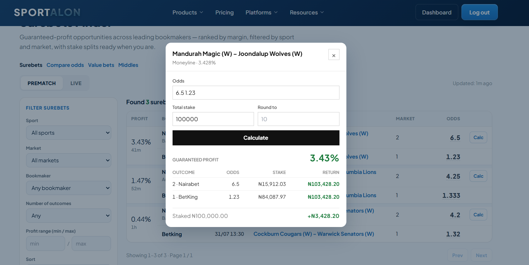Open the Bookmaker dropdown (Any bookmaker)
This screenshot has height=265, width=529.
[x=69, y=188]
